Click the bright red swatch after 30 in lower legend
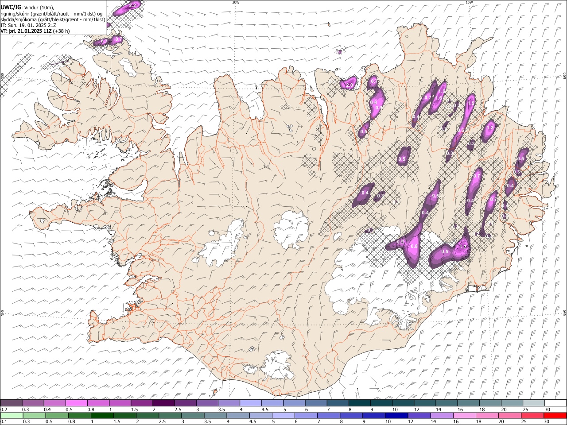Image resolution: width=567 pixels, height=425 pixels. click(555, 415)
